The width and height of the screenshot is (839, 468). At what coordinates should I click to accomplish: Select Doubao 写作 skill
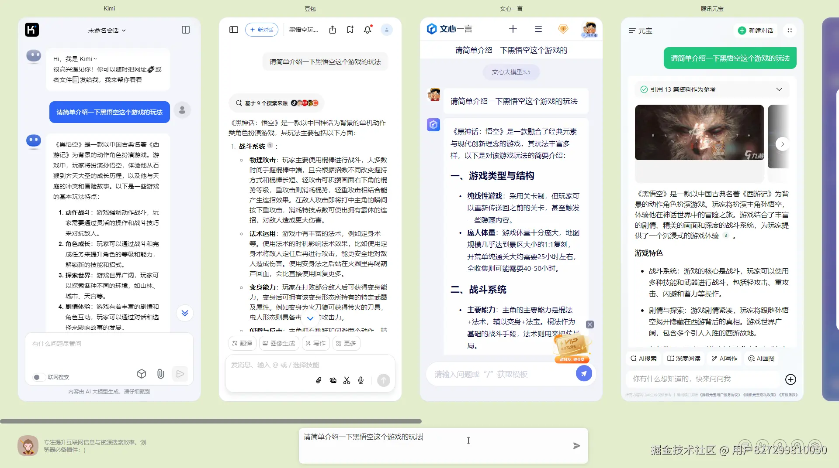[315, 343]
